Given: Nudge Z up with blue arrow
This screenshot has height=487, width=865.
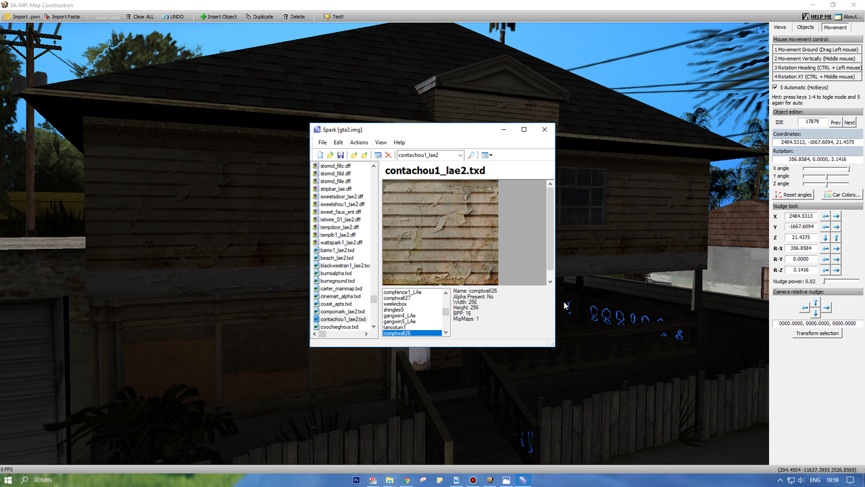Looking at the screenshot, I should 836,238.
